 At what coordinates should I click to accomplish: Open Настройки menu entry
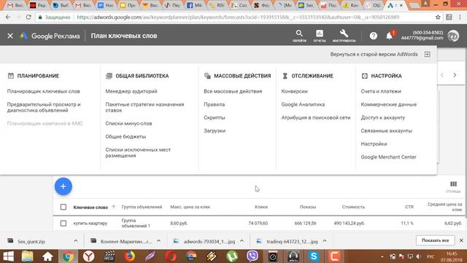(374, 144)
